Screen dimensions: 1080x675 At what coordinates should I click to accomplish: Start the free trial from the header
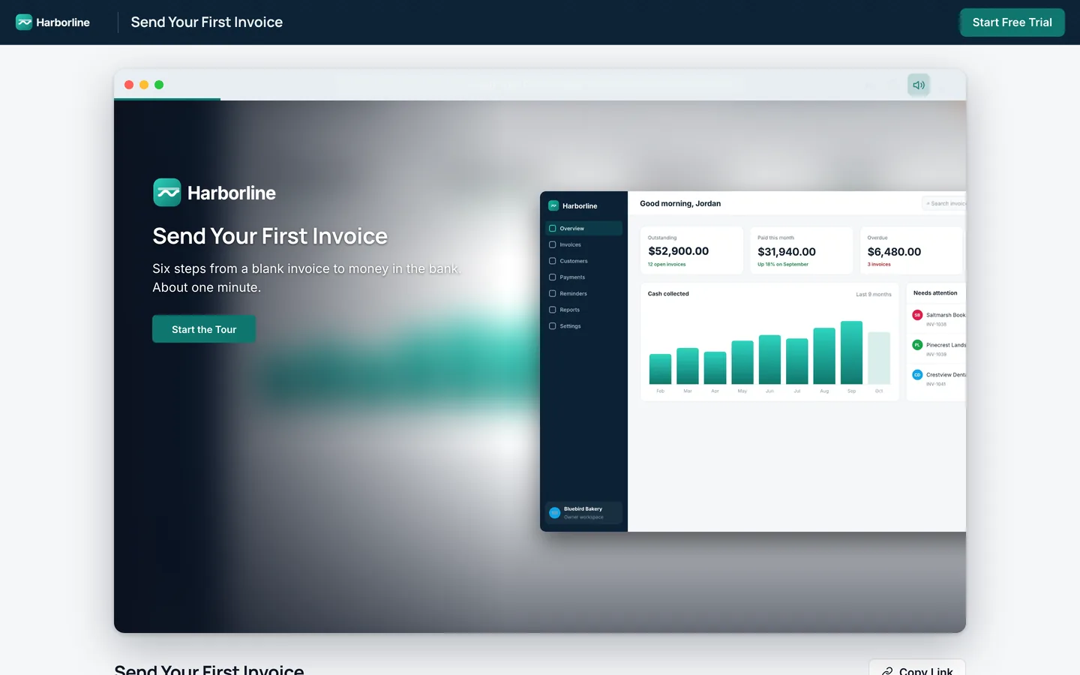(1012, 22)
